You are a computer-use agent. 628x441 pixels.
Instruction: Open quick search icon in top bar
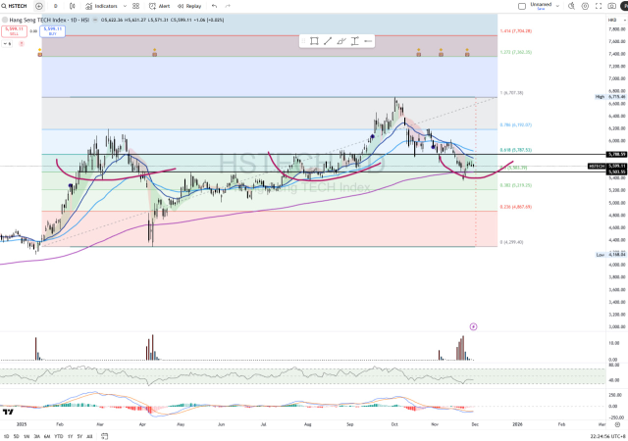(x=571, y=6)
